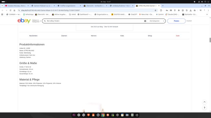Open the reading list side panel icon
Image resolution: width=211 pixels, height=118 pixels.
(183, 10)
